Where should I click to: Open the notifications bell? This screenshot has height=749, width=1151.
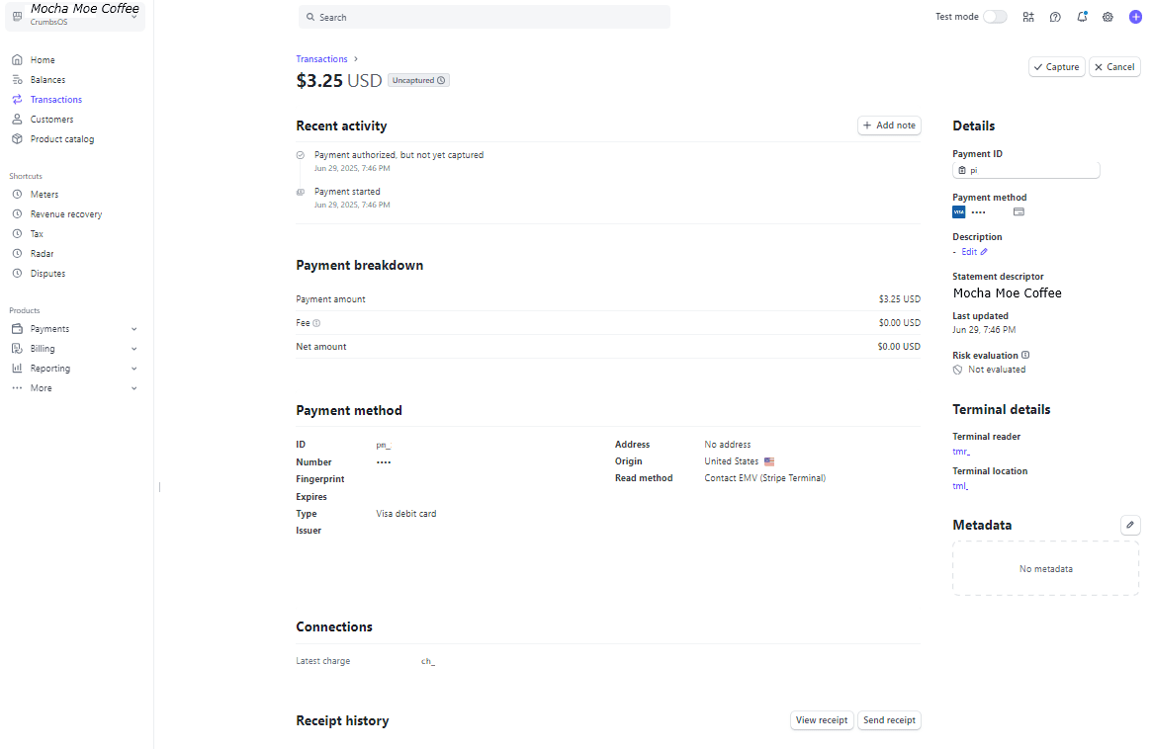[x=1082, y=17]
